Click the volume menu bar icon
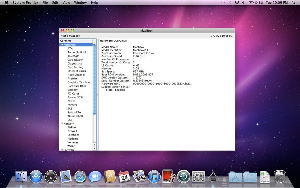Viewport: 300px width, 188px height. coord(243,2)
